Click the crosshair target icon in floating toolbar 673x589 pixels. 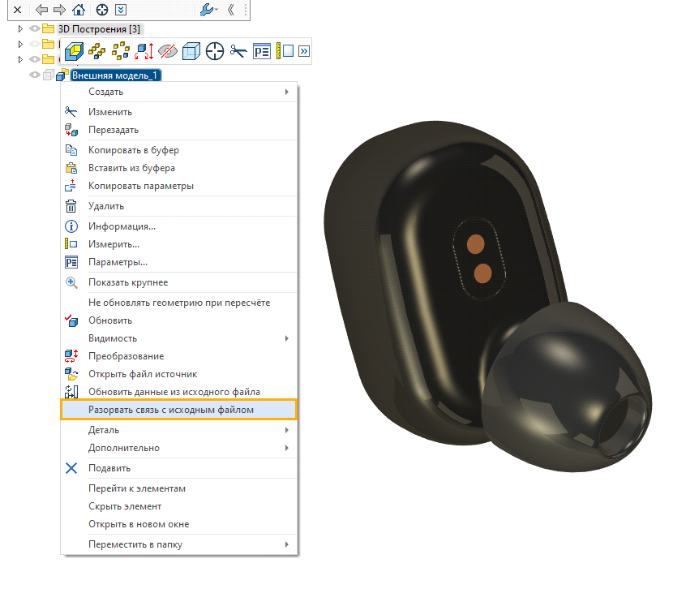coord(214,51)
